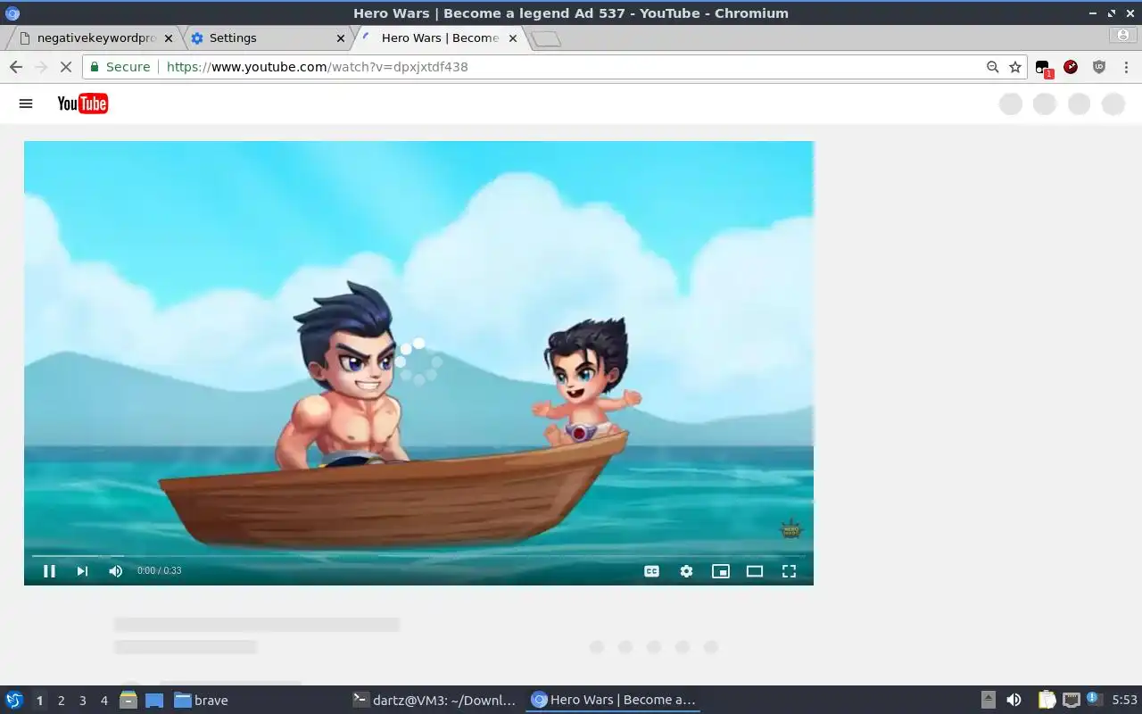Close the negativekeywordpro tab

(169, 38)
